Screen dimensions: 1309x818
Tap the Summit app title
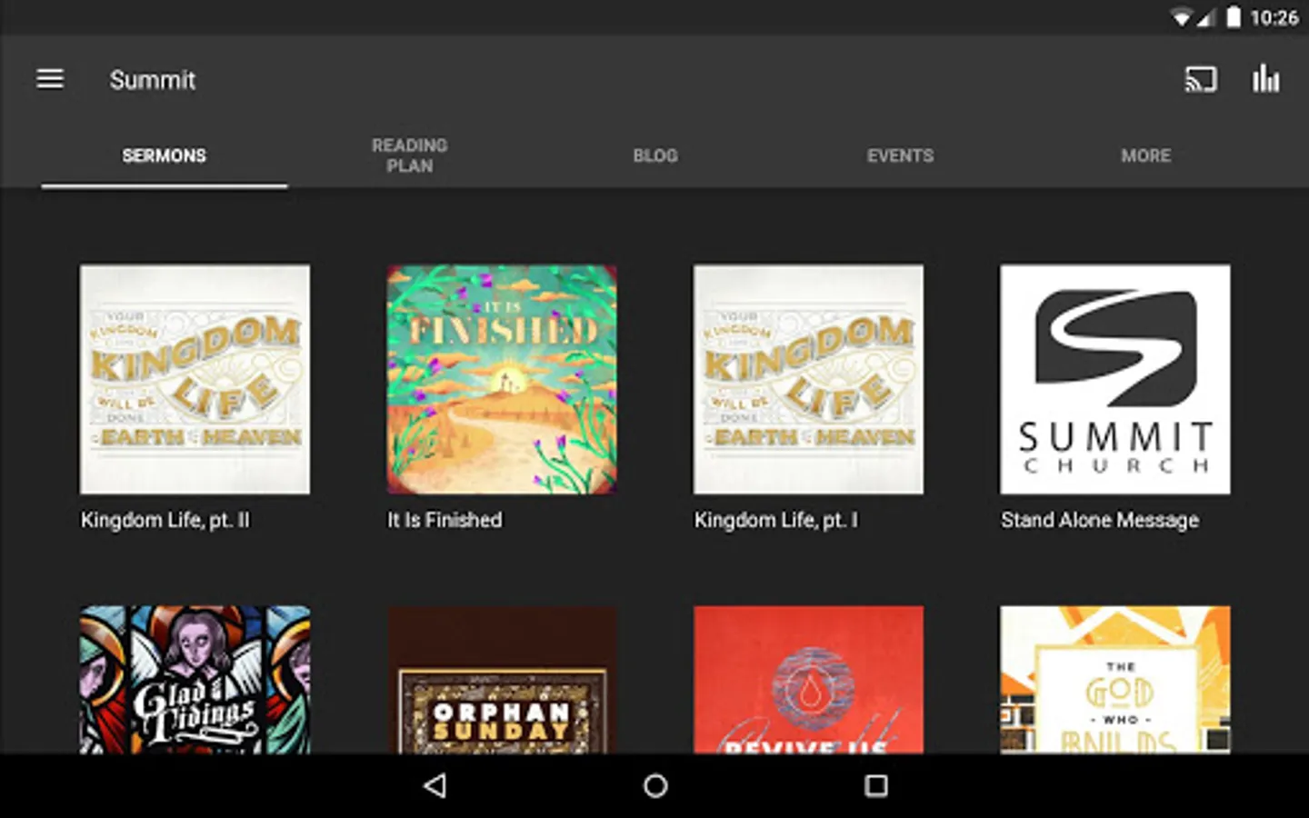coord(153,80)
